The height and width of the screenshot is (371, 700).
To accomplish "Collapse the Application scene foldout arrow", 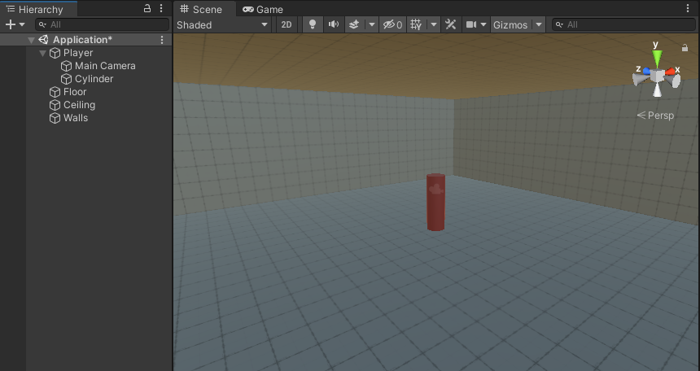I will click(x=31, y=40).
